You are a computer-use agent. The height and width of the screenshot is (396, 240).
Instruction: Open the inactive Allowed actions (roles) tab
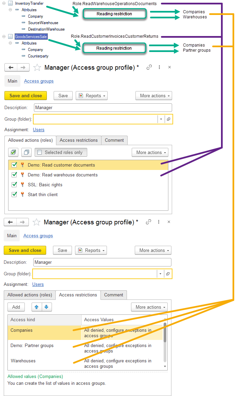[30, 295]
